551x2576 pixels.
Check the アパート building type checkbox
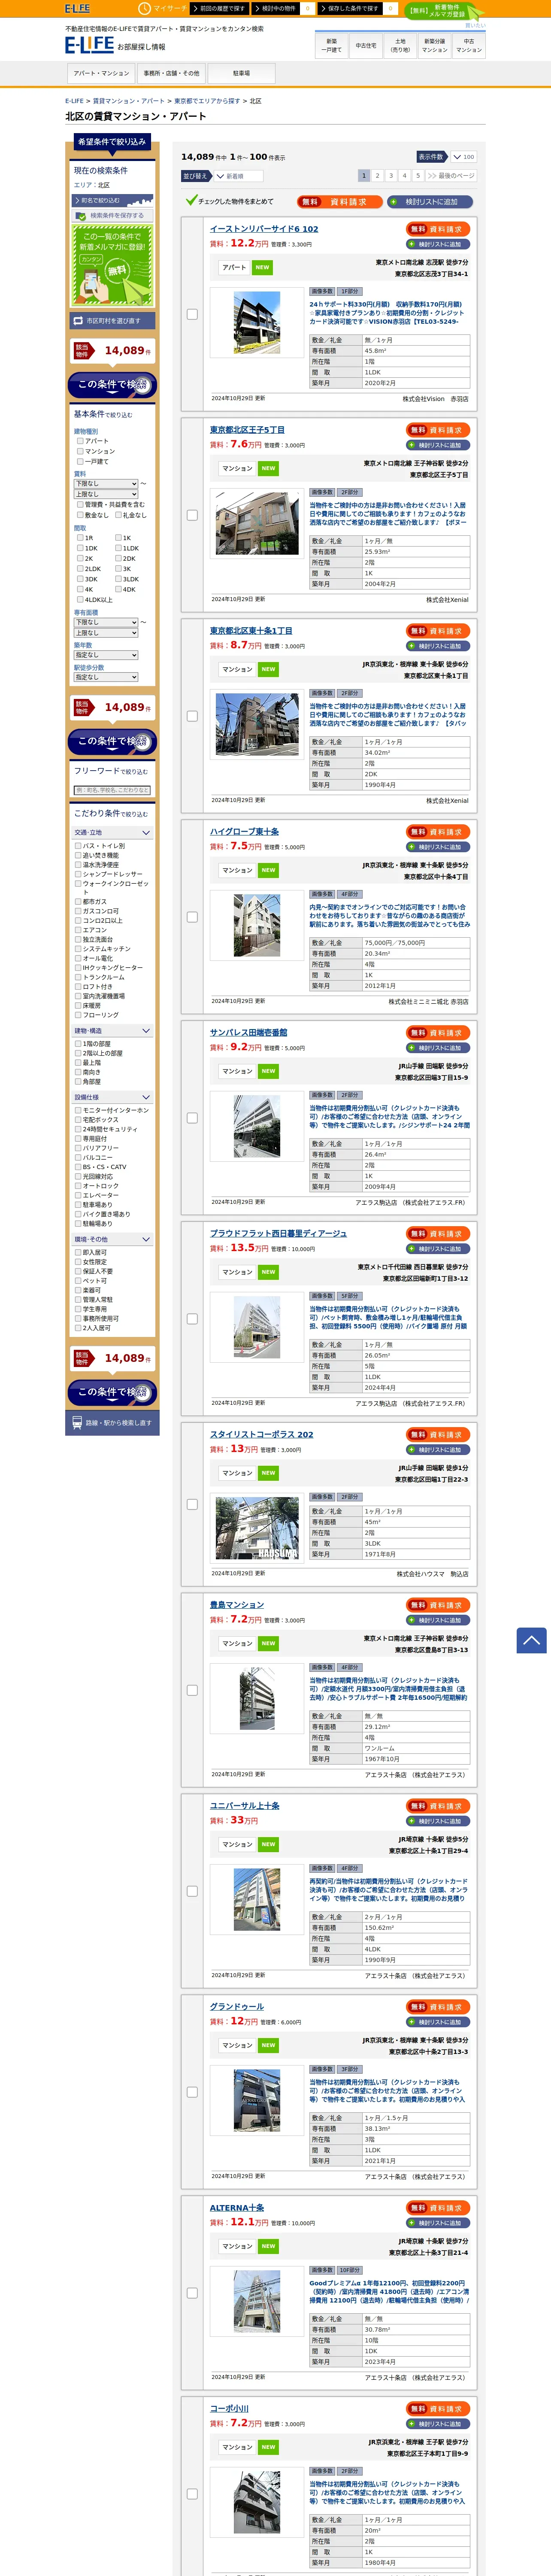click(79, 441)
